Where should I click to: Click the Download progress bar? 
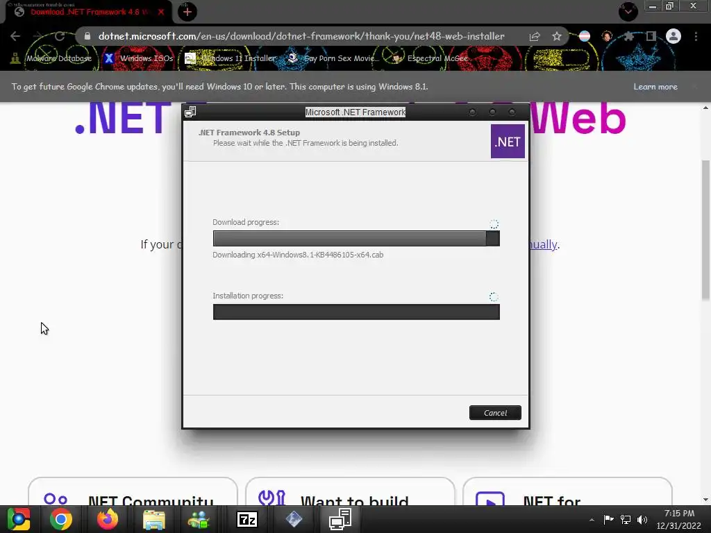coord(356,239)
